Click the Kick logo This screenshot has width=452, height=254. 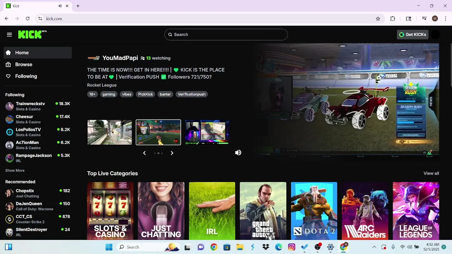(32, 34)
